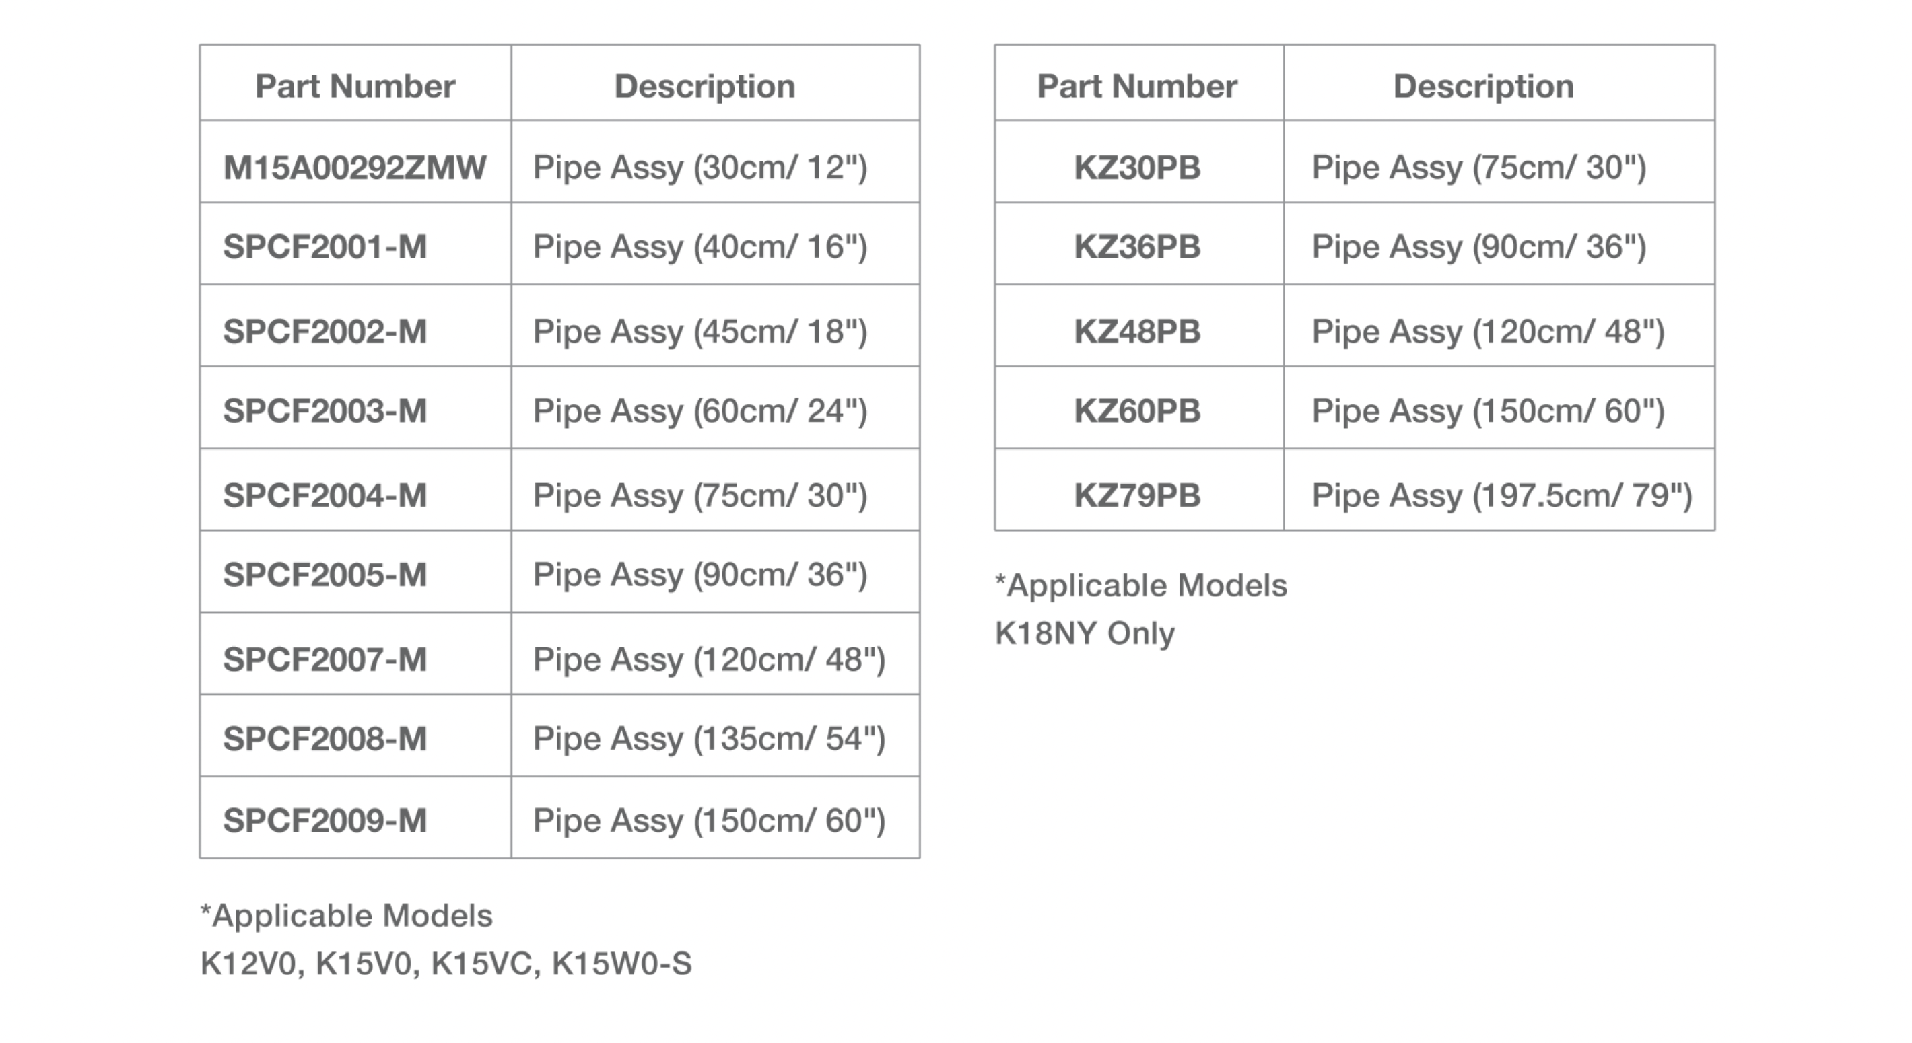The image size is (1912, 1043).
Task: Select the Pipe Assy (135cm/ 54") description
Action: pos(709,739)
